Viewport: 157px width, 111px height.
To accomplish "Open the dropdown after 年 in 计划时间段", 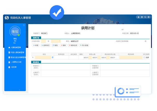I will pyautogui.click(x=56, y=41).
